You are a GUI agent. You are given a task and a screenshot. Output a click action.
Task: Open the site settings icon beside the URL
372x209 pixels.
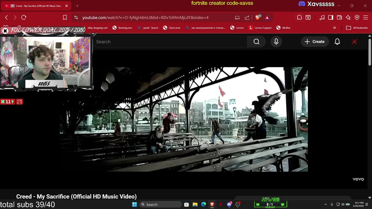coord(76,17)
